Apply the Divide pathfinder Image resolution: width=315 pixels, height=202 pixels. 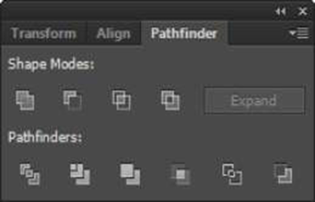30,174
